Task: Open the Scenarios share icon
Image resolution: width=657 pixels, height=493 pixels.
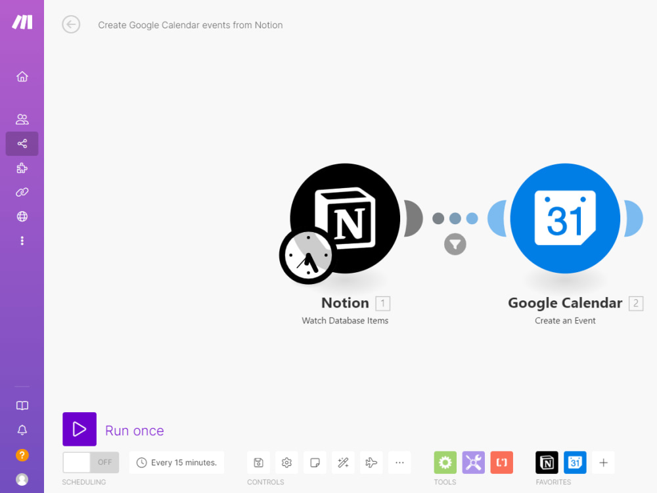Action: coord(22,144)
